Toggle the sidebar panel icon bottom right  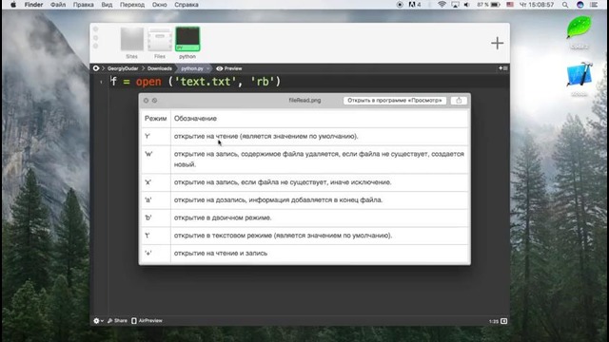point(503,321)
